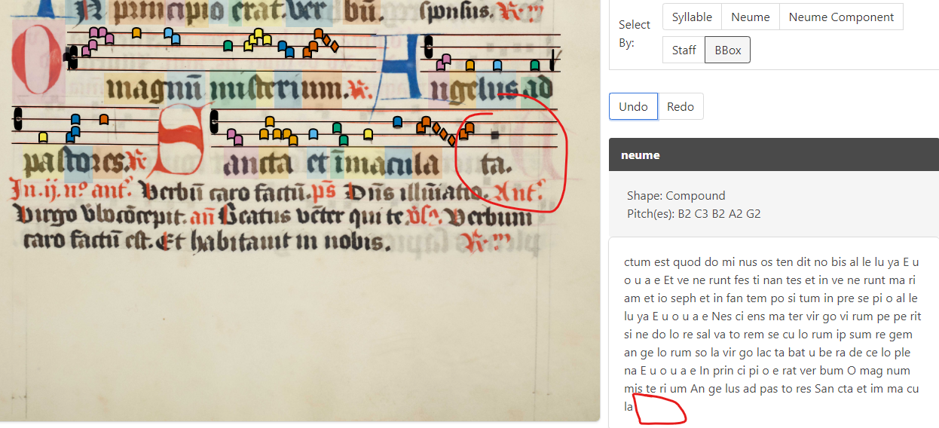Click the clef on the Angelus staff
The width and height of the screenshot is (939, 428).
coord(428,47)
